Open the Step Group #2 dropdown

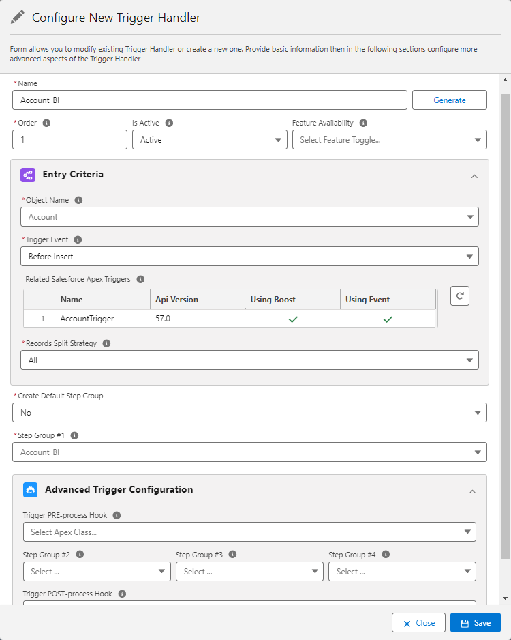click(97, 572)
